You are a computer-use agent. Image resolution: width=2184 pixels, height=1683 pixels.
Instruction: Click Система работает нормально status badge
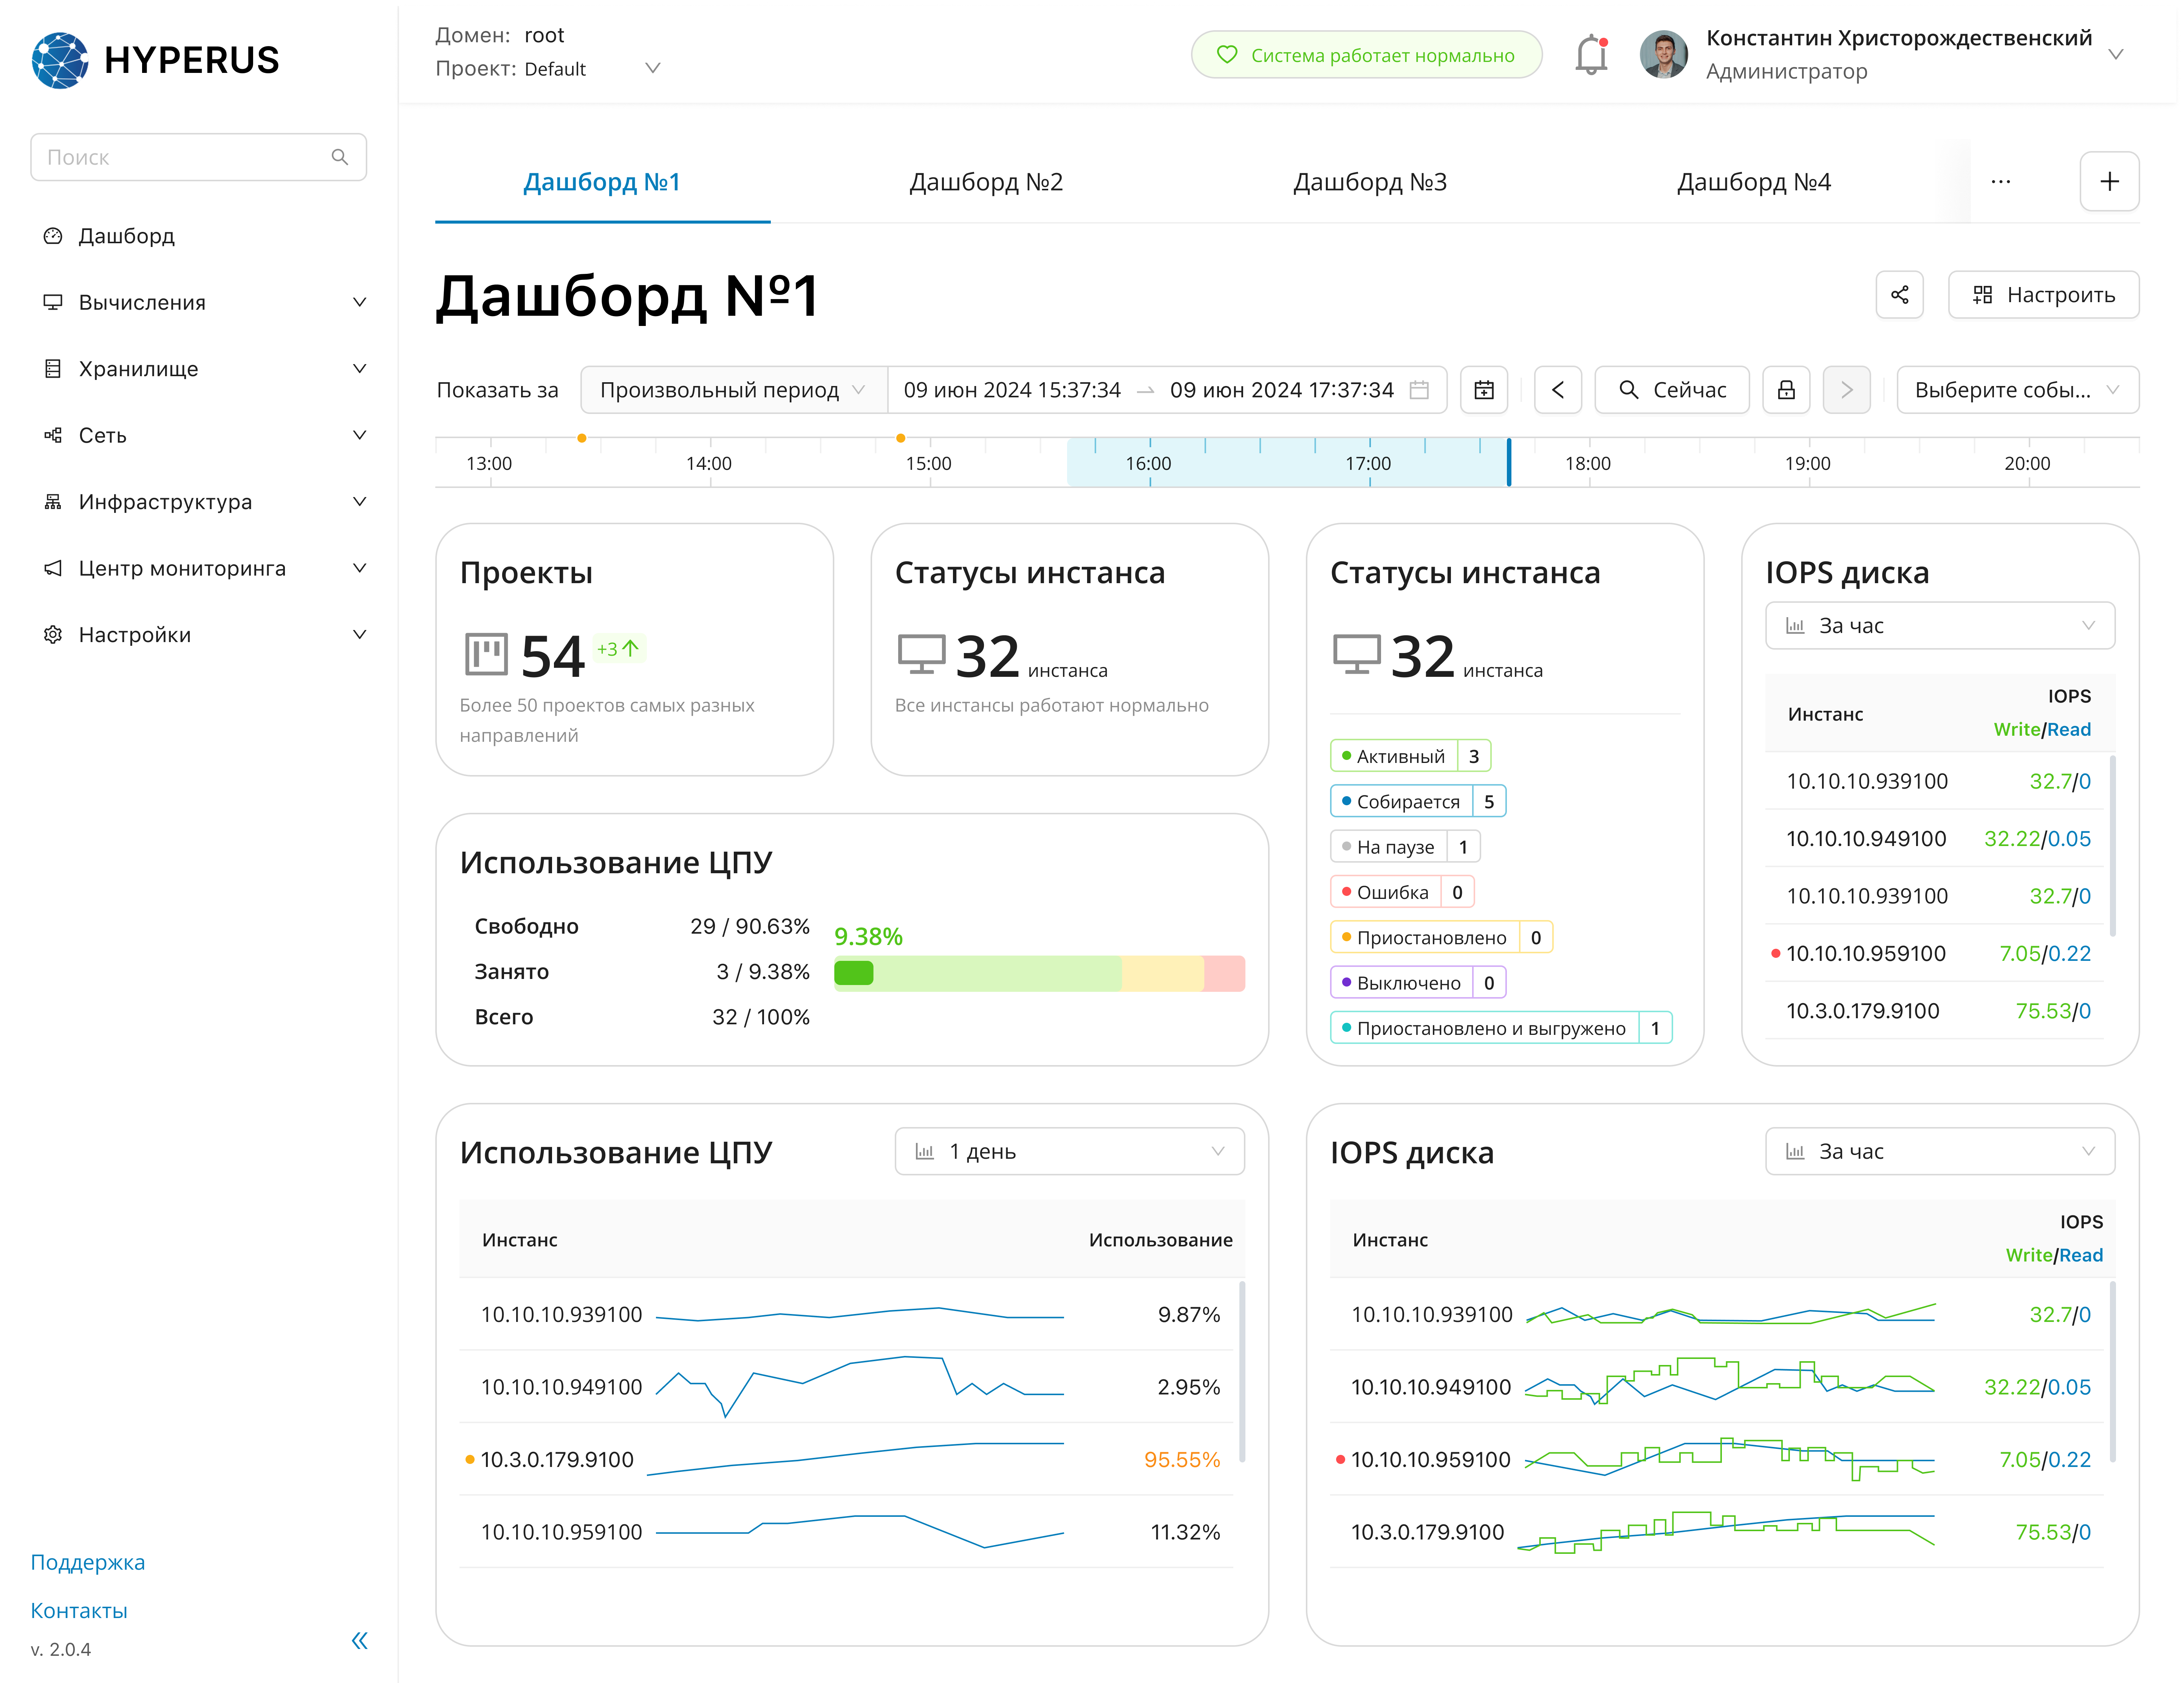[1367, 55]
